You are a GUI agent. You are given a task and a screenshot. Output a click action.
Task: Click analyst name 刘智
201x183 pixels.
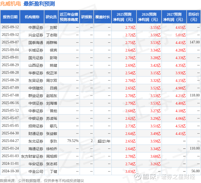[x=54, y=27]
